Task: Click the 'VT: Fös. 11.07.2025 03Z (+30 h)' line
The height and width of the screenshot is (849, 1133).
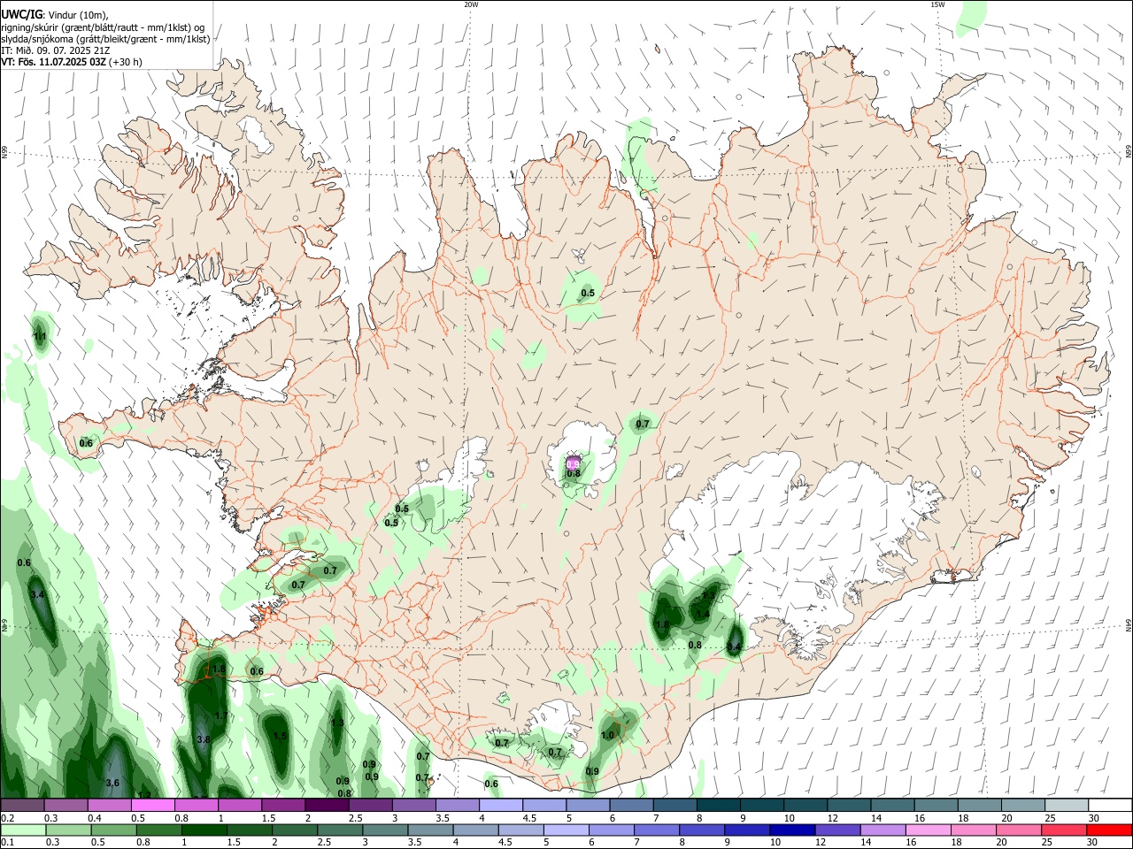Action: 71,62
